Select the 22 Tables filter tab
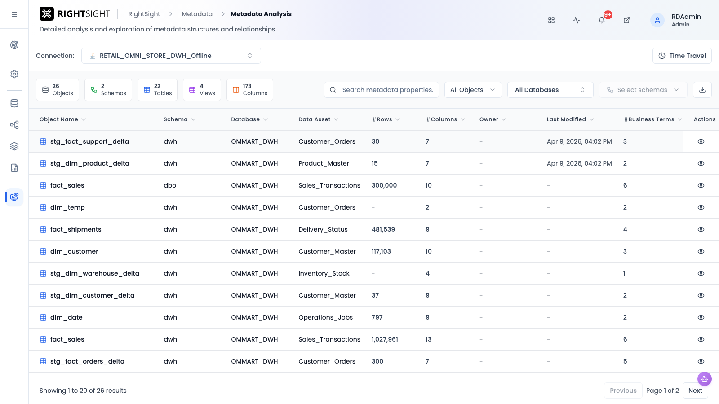The image size is (719, 404). tap(158, 90)
